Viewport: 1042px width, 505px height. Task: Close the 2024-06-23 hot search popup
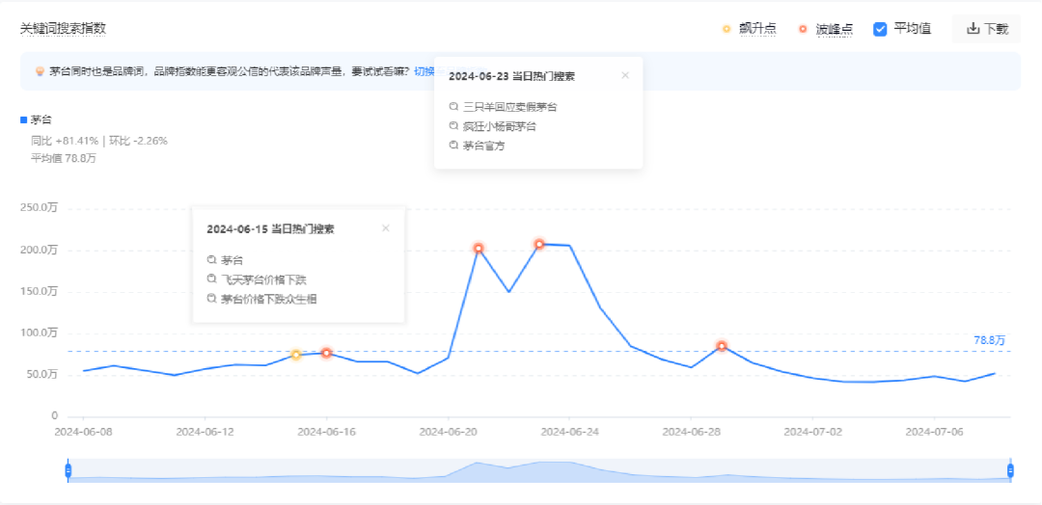[x=624, y=75]
